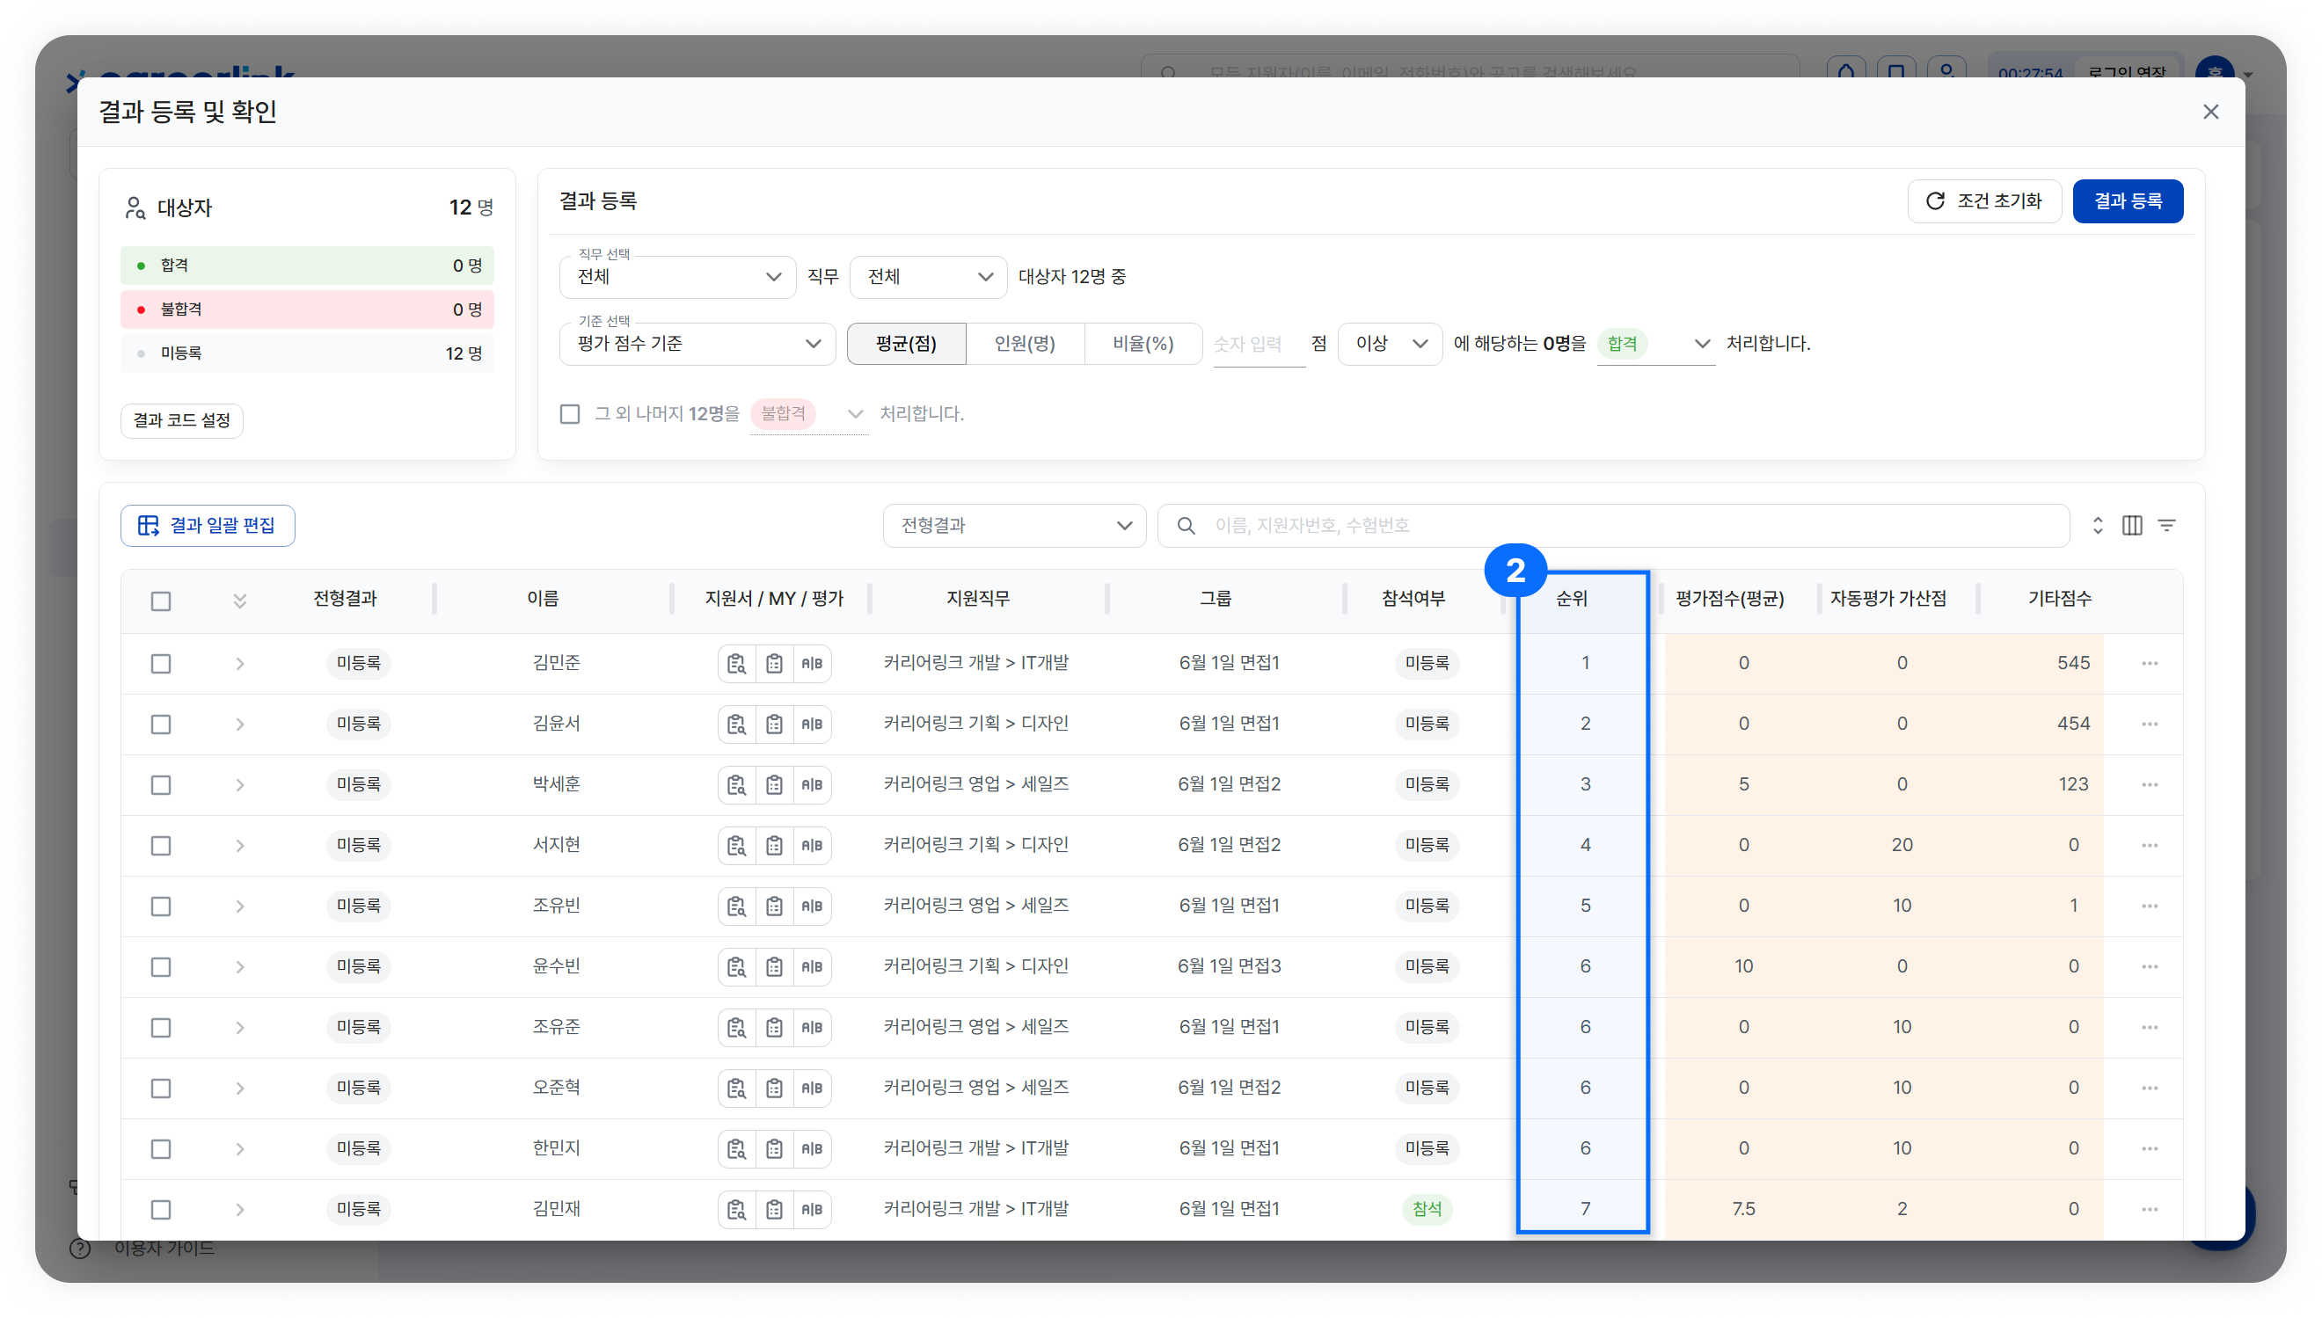2322x1318 pixels.
Task: Open more options for 서지현 row
Action: 2150,846
